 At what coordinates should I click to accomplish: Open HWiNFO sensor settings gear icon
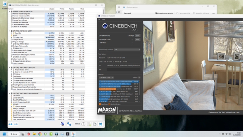(x=95, y=124)
